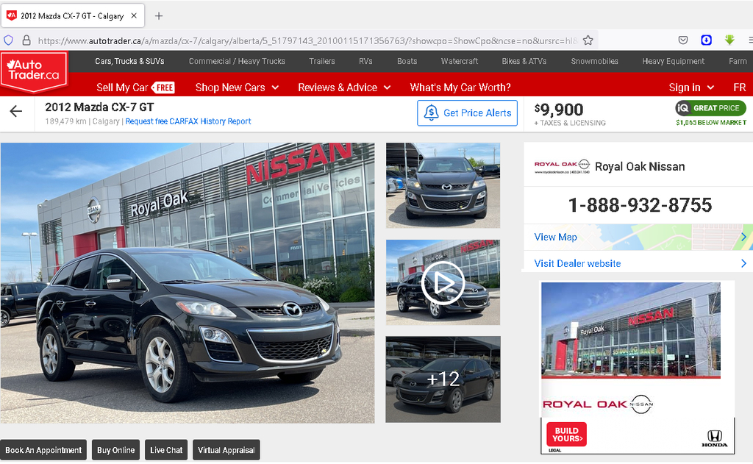Request free CARFAX History Report
This screenshot has height=464, width=753.
tap(188, 121)
